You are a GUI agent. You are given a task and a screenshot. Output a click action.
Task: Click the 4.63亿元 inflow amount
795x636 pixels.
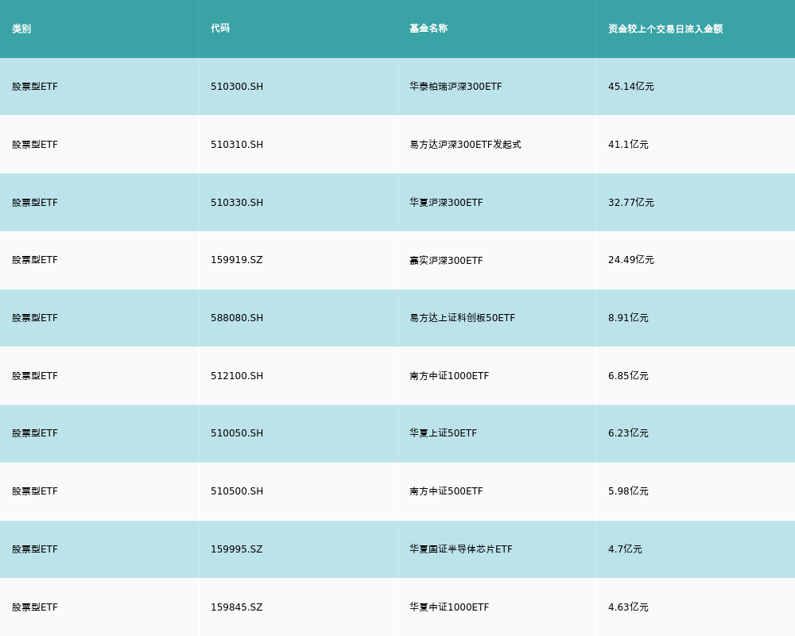click(x=628, y=607)
